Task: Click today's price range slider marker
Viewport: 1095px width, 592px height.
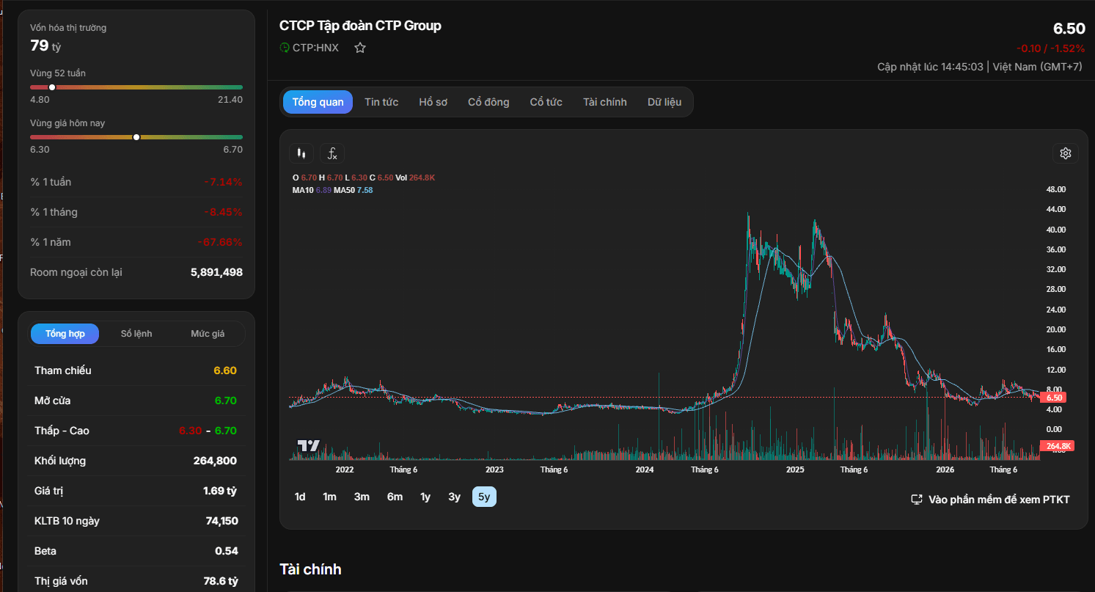Action: click(136, 137)
